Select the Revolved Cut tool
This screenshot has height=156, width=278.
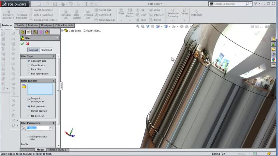tap(88, 15)
